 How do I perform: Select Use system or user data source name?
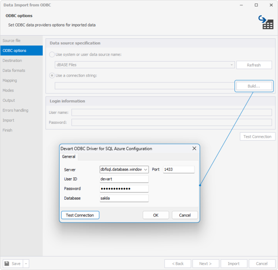coord(52,54)
